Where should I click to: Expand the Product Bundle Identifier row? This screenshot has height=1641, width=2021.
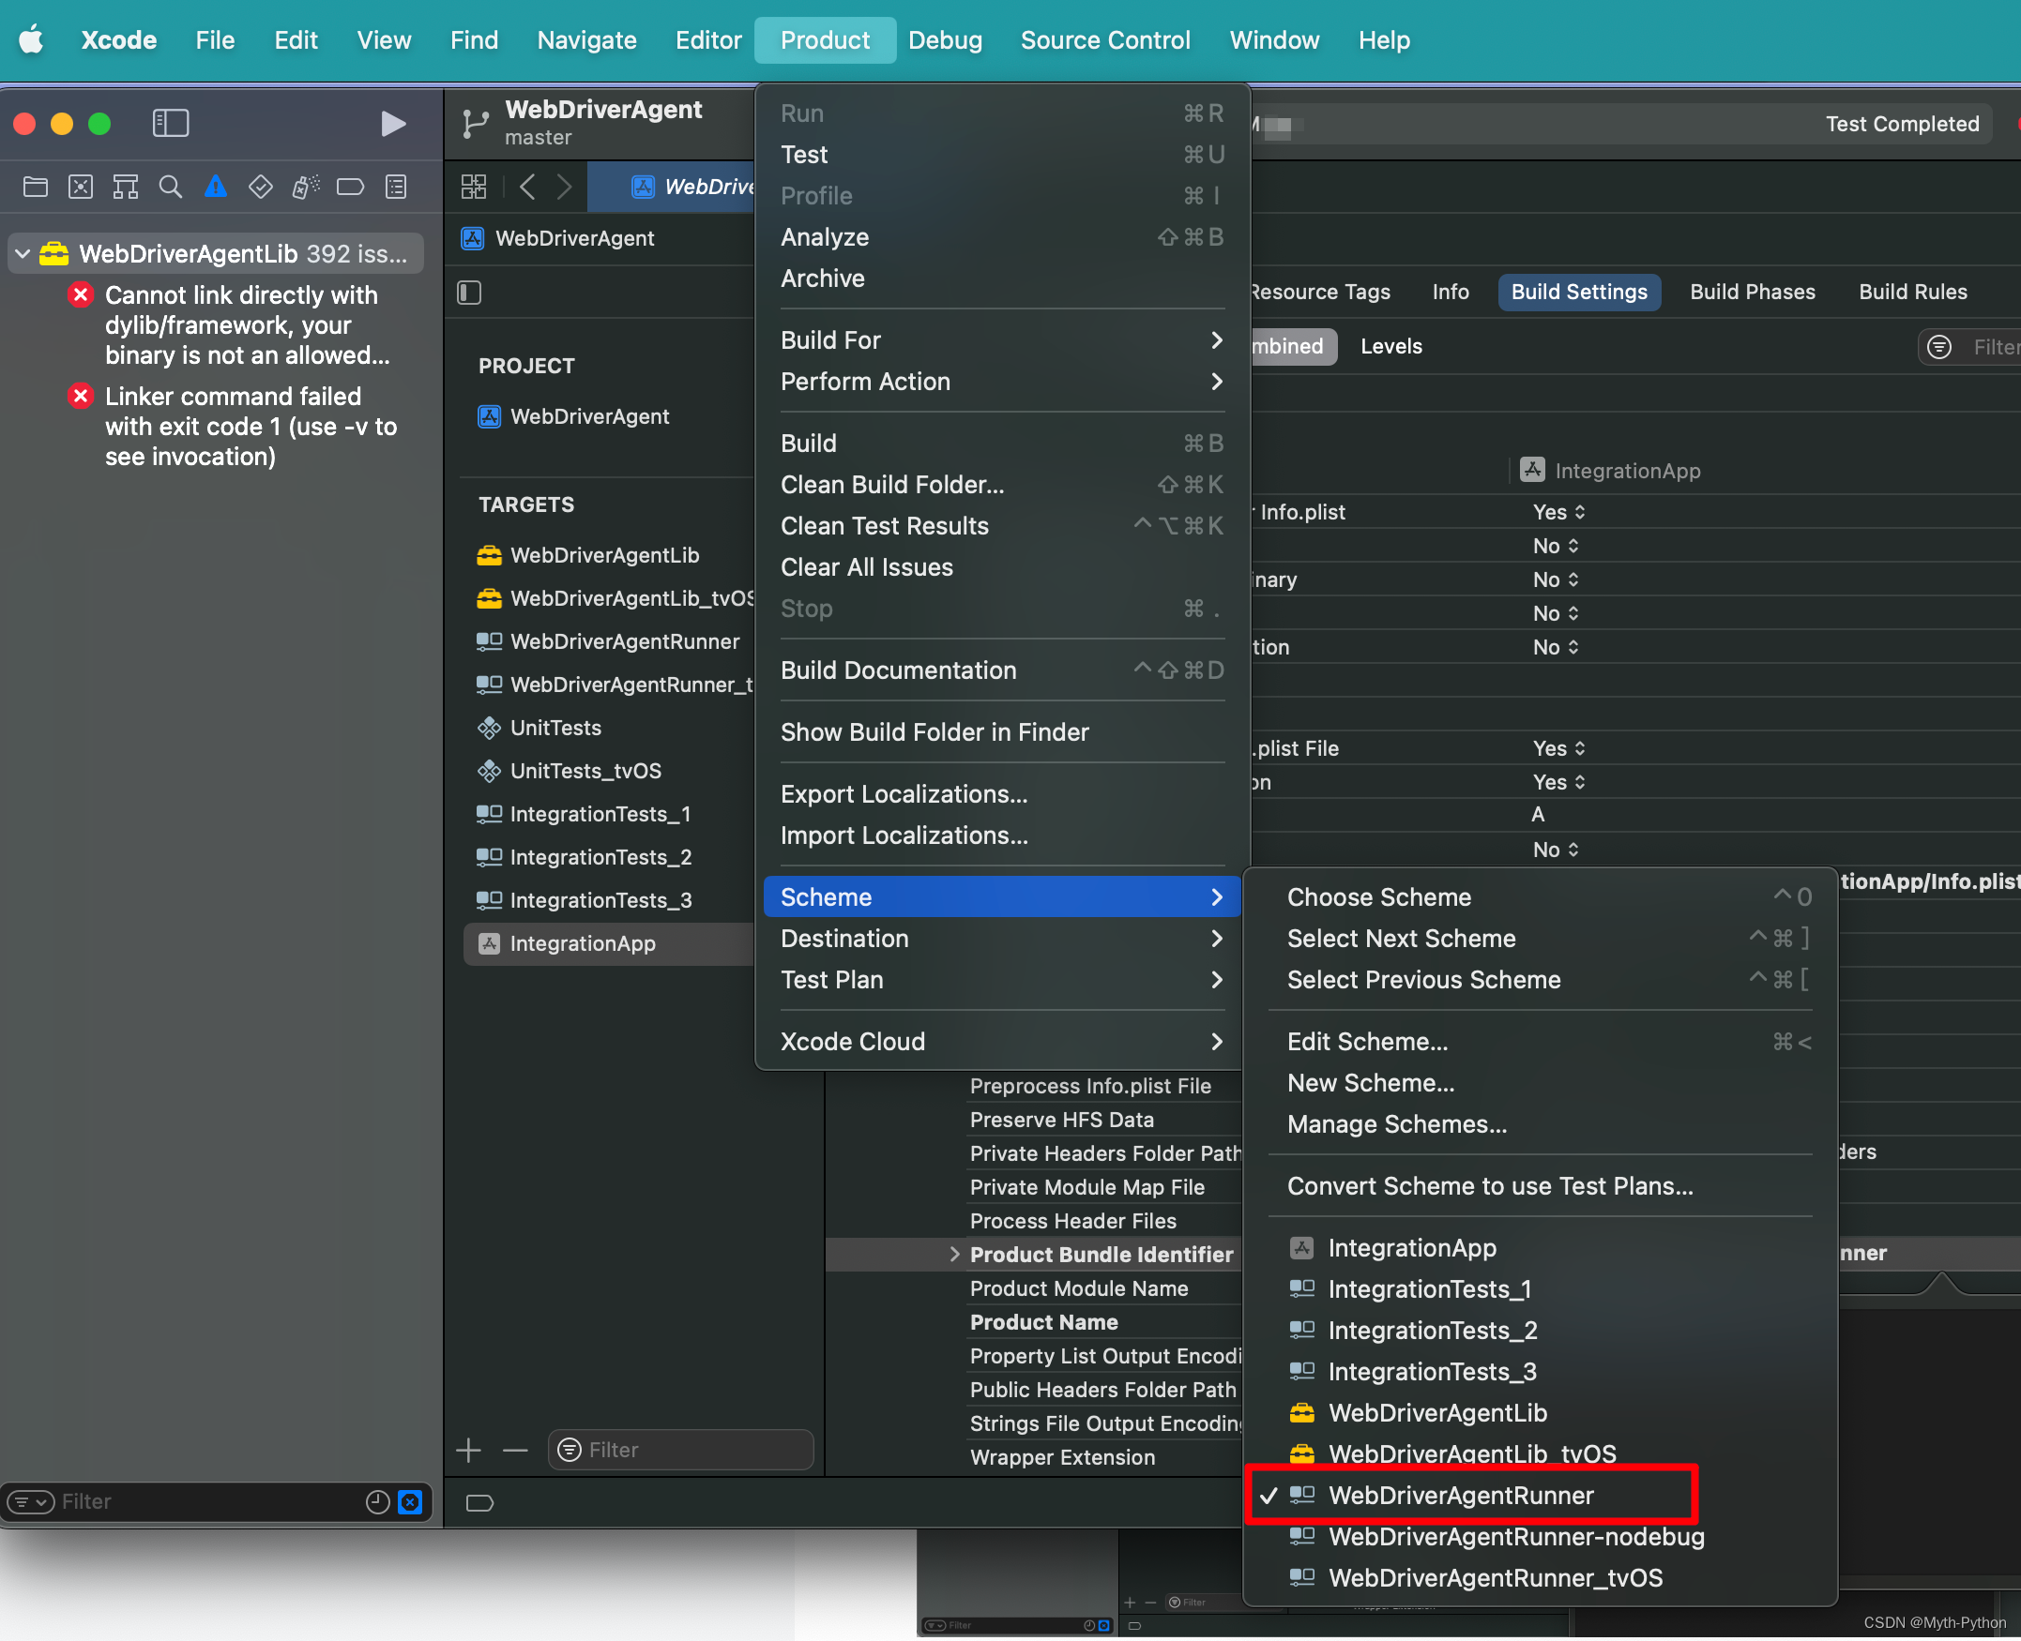(x=953, y=1255)
